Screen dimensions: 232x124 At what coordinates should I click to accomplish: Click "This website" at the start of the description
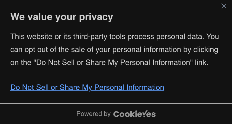pos(31,36)
